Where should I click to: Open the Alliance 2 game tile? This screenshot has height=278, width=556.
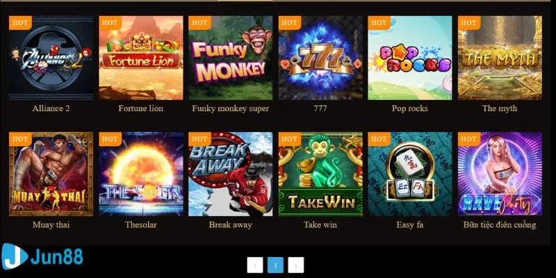51,58
